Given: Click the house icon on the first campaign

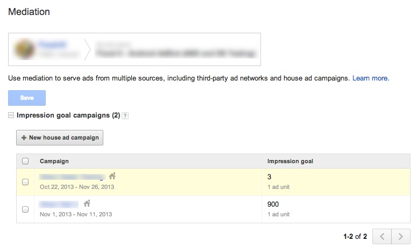Looking at the screenshot, I should (112, 176).
